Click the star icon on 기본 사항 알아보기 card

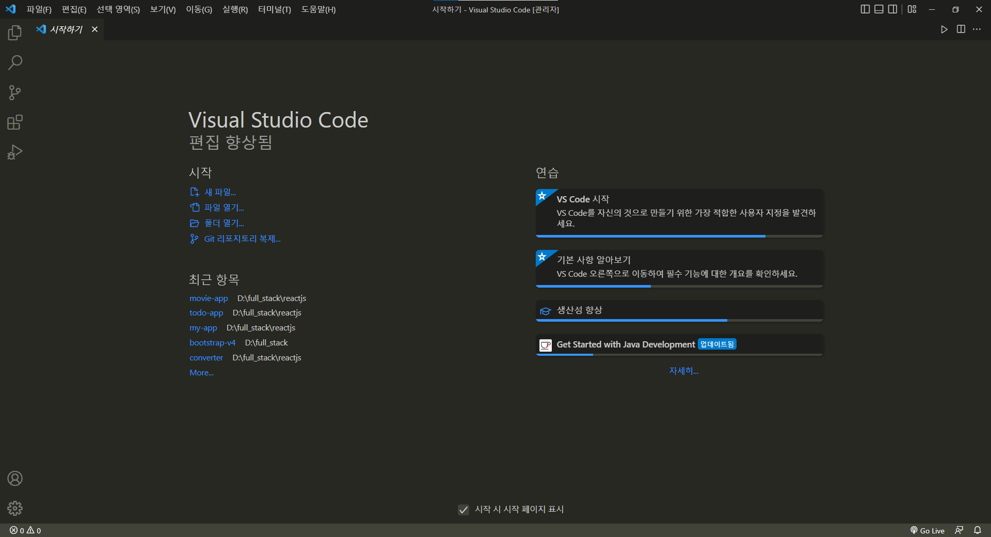542,257
